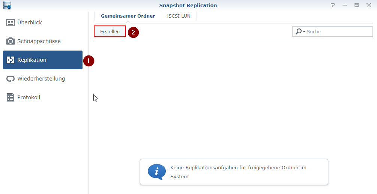Click the Replikation arrow icon in sidebar
Screen dimensions: 377x194
(11, 60)
